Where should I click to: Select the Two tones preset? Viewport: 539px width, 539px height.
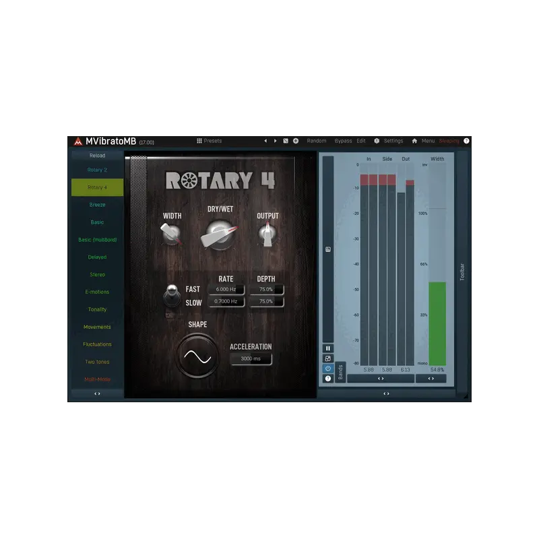tap(97, 362)
